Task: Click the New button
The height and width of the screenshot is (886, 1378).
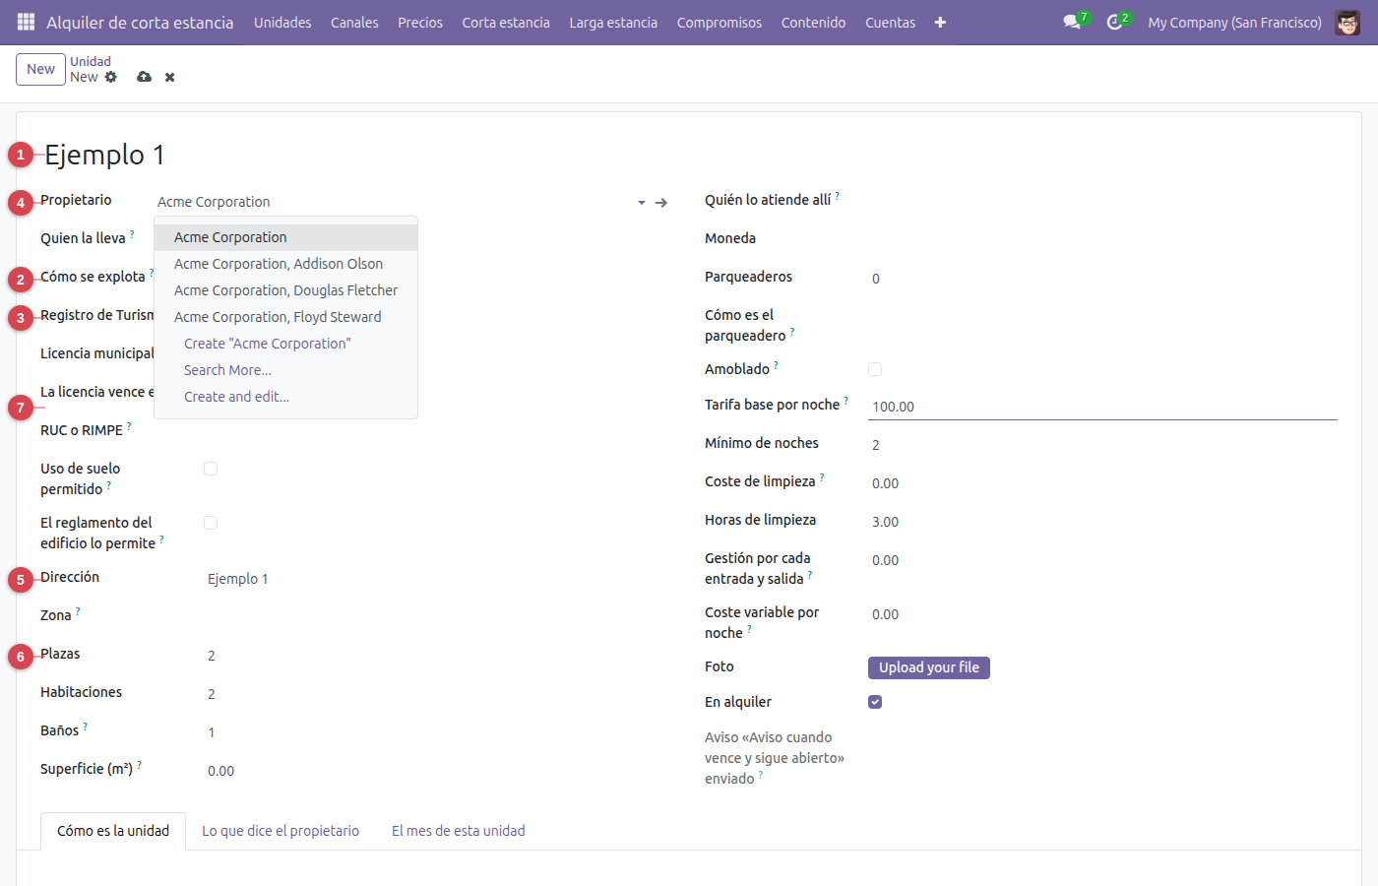Action: point(41,69)
